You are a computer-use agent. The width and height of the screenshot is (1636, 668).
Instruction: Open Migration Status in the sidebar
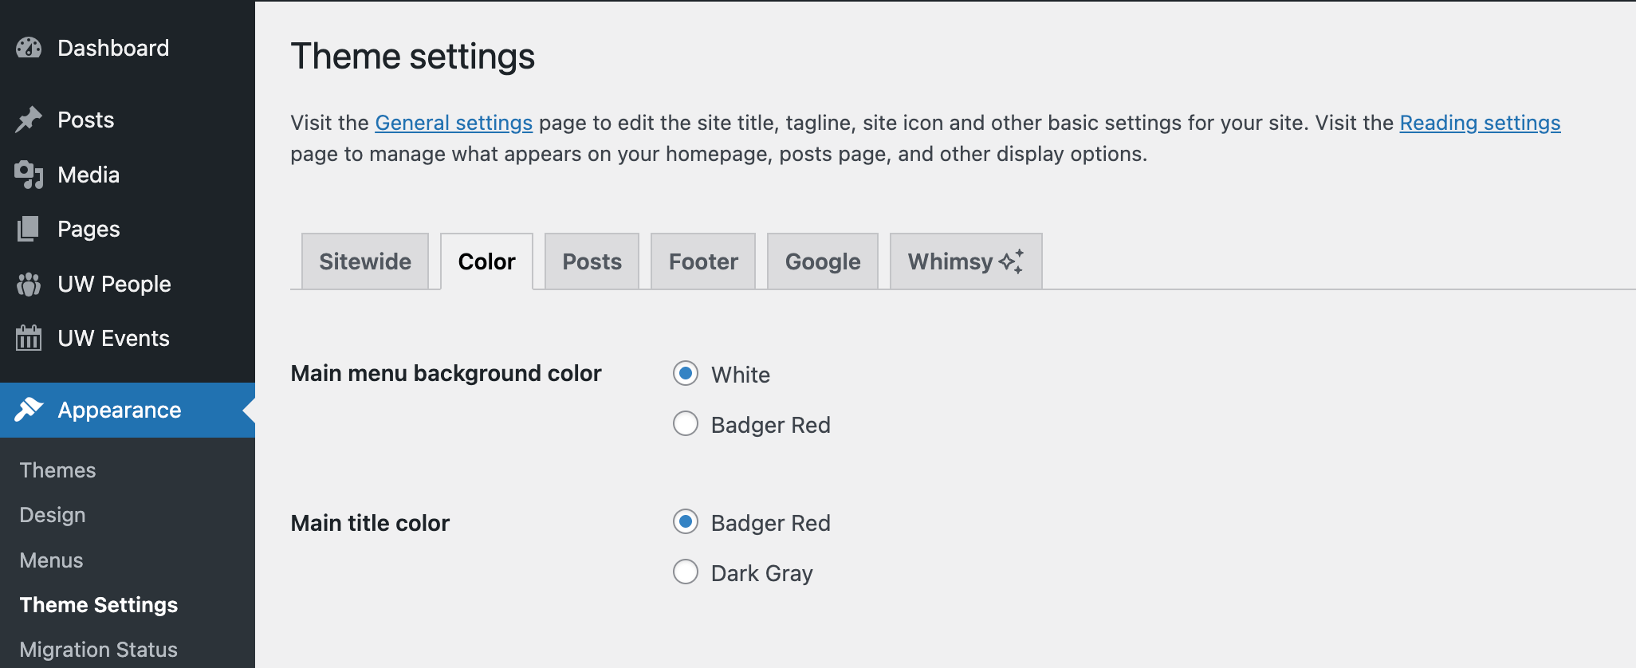click(98, 649)
